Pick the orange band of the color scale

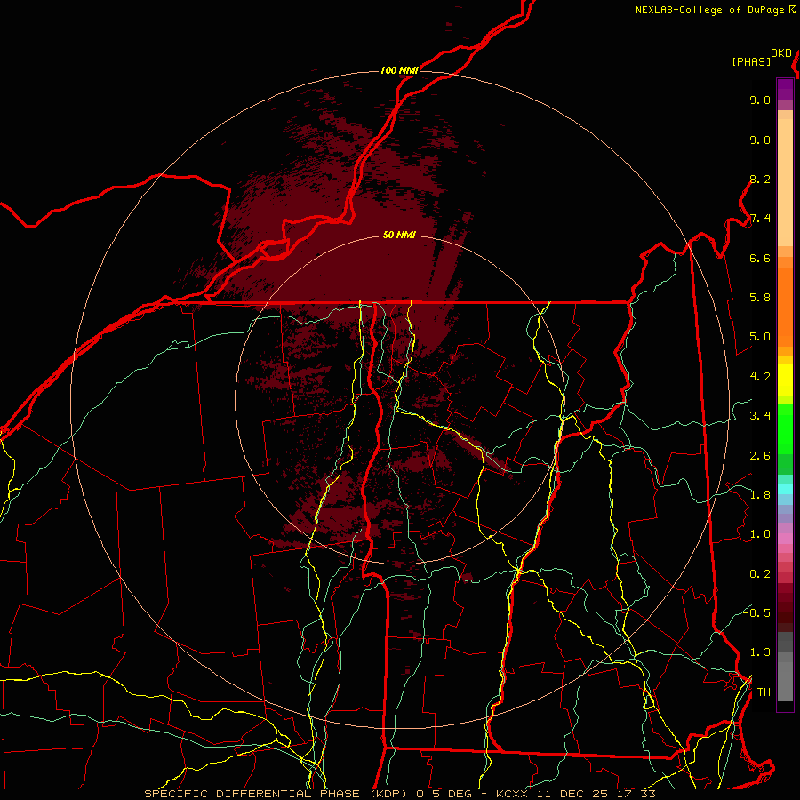point(785,308)
